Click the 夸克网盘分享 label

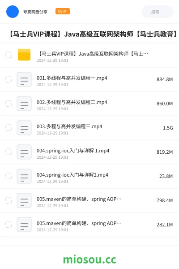tap(35, 12)
